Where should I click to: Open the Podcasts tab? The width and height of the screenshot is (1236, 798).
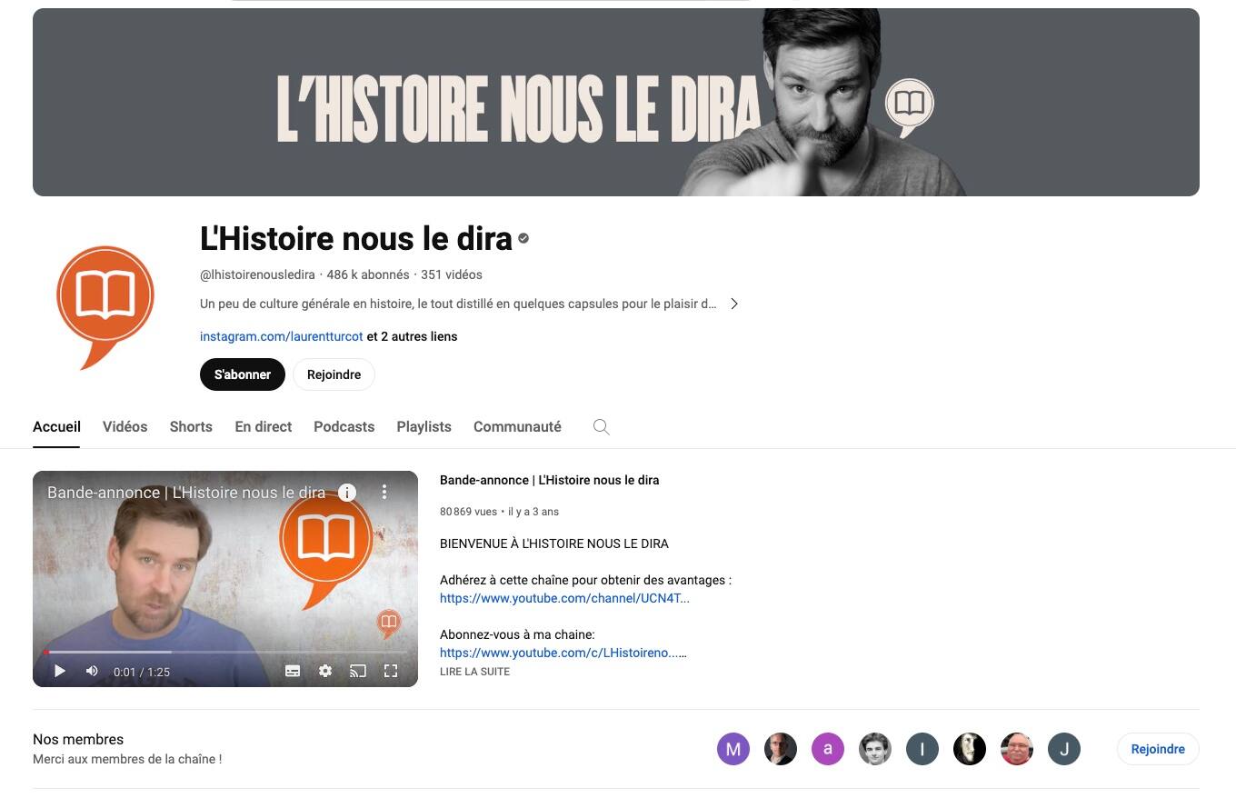pos(344,426)
